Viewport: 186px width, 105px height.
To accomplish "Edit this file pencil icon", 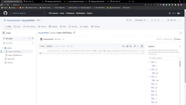I will click(135, 46).
